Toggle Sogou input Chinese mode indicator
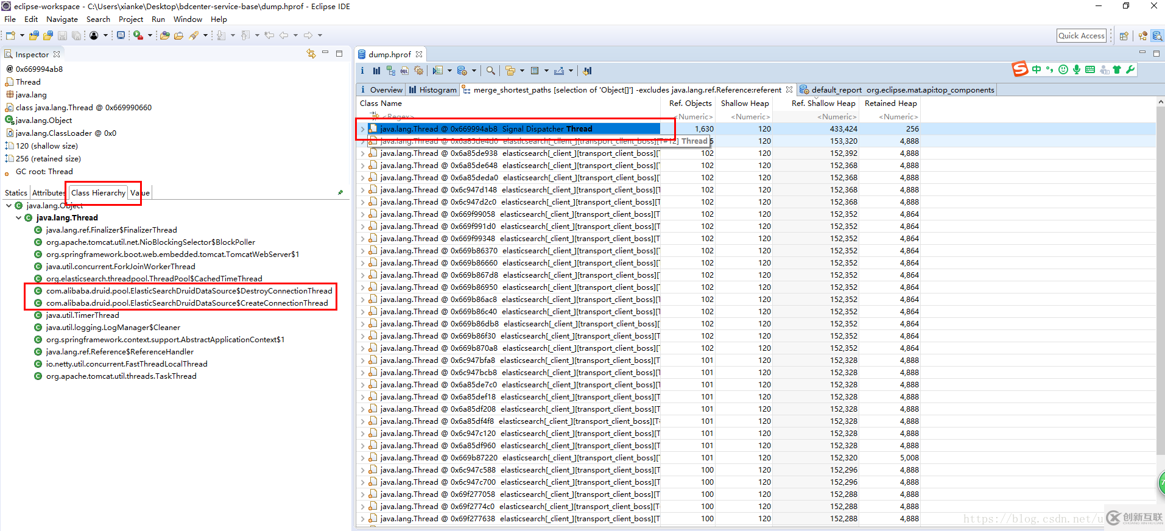Image resolution: width=1165 pixels, height=531 pixels. click(x=1037, y=69)
